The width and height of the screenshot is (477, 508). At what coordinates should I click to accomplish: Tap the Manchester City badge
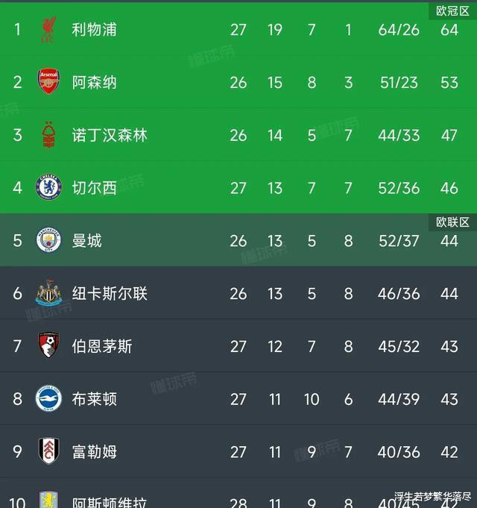[x=49, y=240]
